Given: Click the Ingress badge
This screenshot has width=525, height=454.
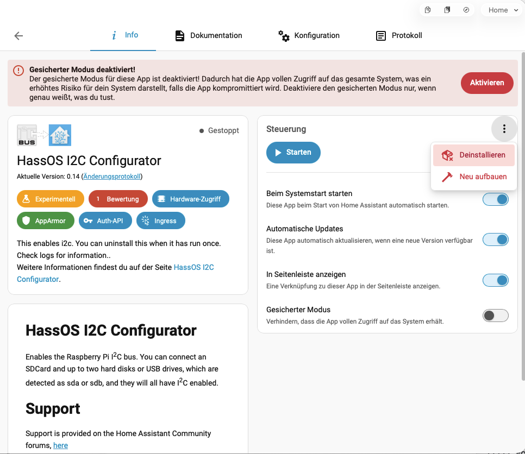Looking at the screenshot, I should pos(161,221).
